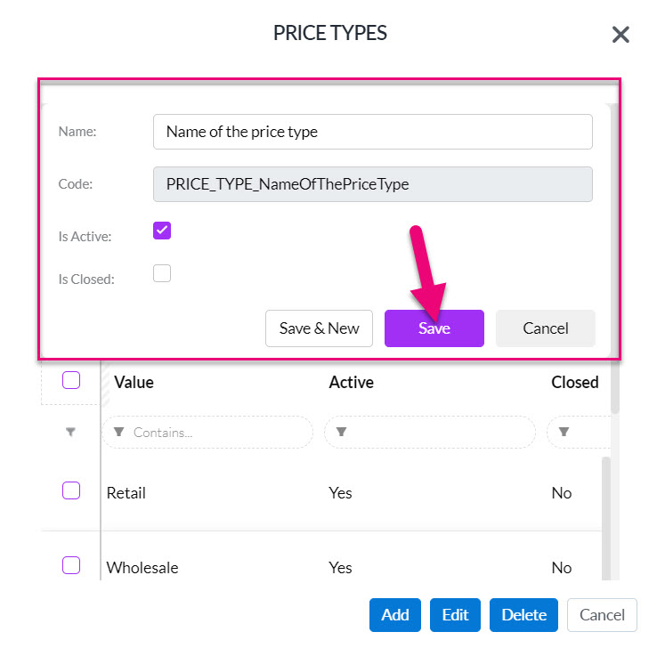657x648 pixels.
Task: Click the bottom Cancel button
Action: coord(602,615)
